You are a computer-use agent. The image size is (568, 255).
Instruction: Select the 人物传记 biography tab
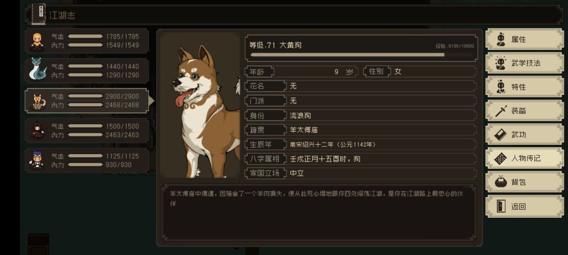524,158
